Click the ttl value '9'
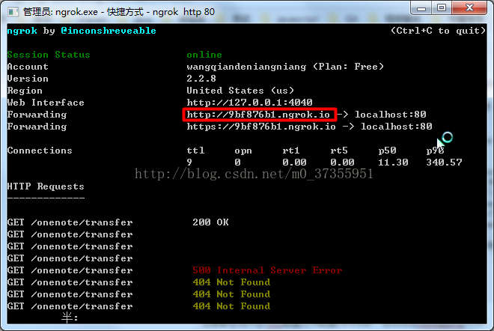The height and width of the screenshot is (331, 494). click(x=189, y=163)
